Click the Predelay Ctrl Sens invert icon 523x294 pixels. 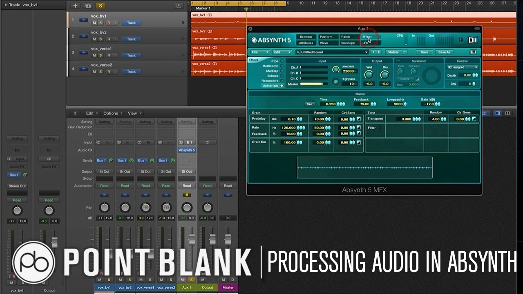pos(359,119)
